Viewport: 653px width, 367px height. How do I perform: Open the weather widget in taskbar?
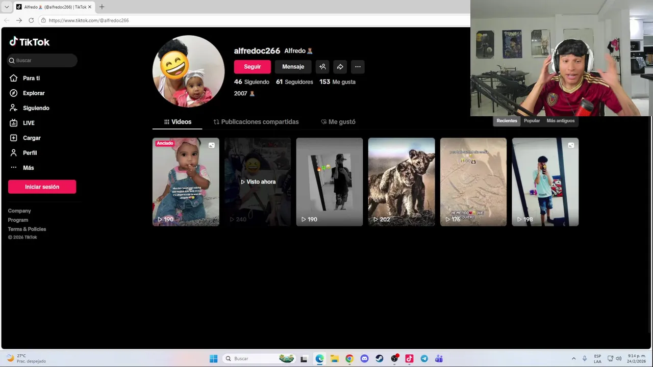pos(26,359)
